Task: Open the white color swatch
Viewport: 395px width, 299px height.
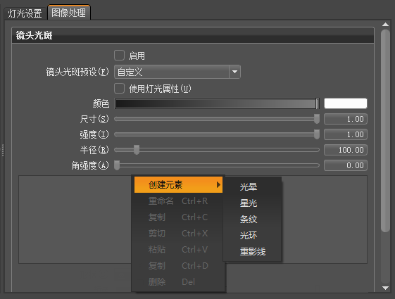Action: (346, 103)
